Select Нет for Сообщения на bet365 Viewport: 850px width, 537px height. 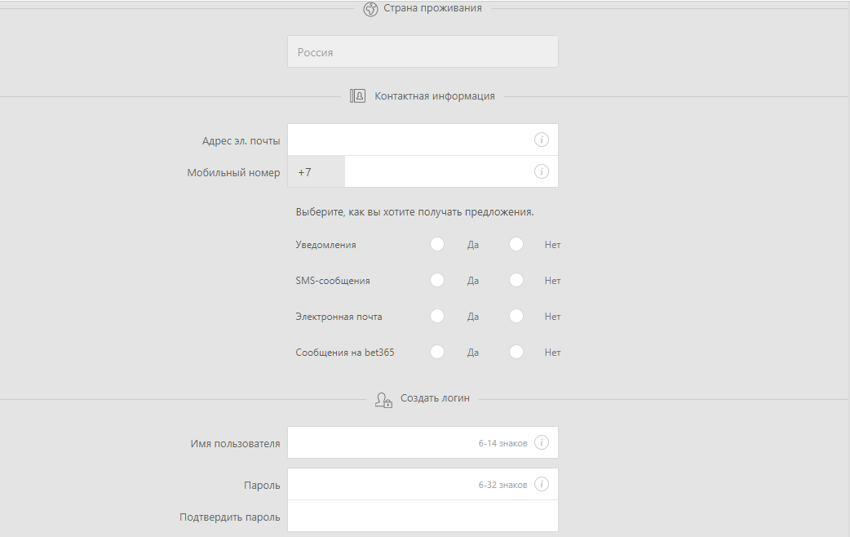pyautogui.click(x=516, y=352)
